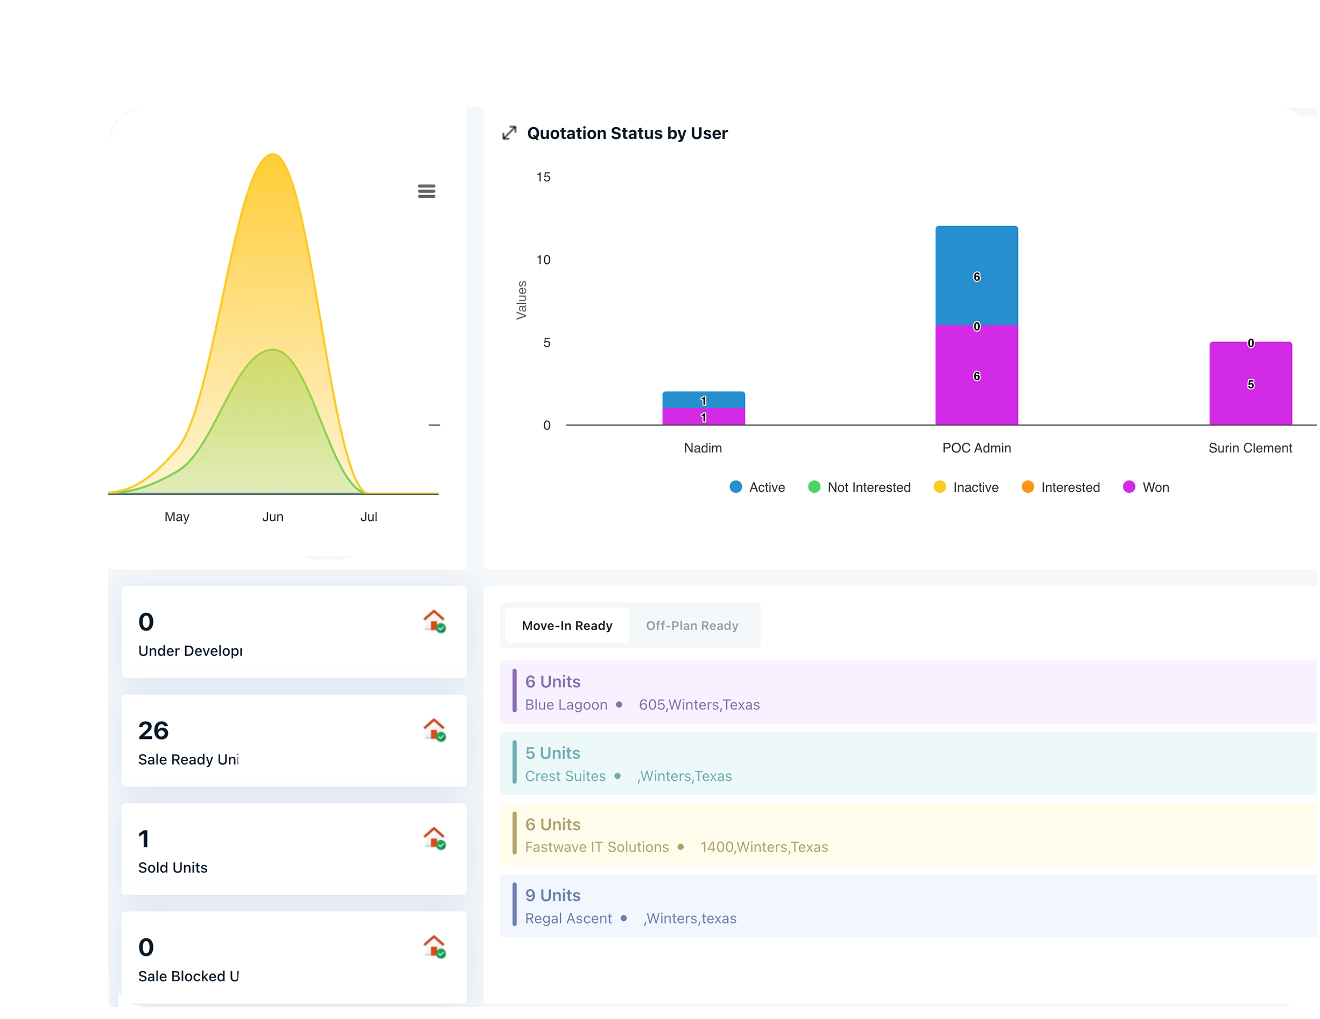Switch to the Move-In Ready tab

click(567, 625)
